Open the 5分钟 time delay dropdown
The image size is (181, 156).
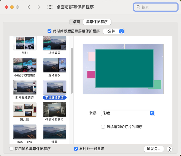click(114, 31)
